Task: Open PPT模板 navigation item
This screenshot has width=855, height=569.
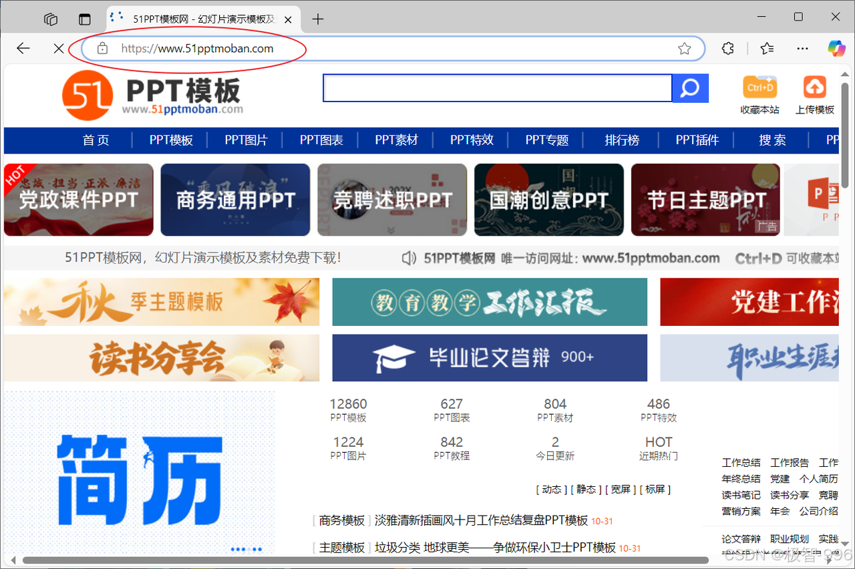Action: pos(171,140)
